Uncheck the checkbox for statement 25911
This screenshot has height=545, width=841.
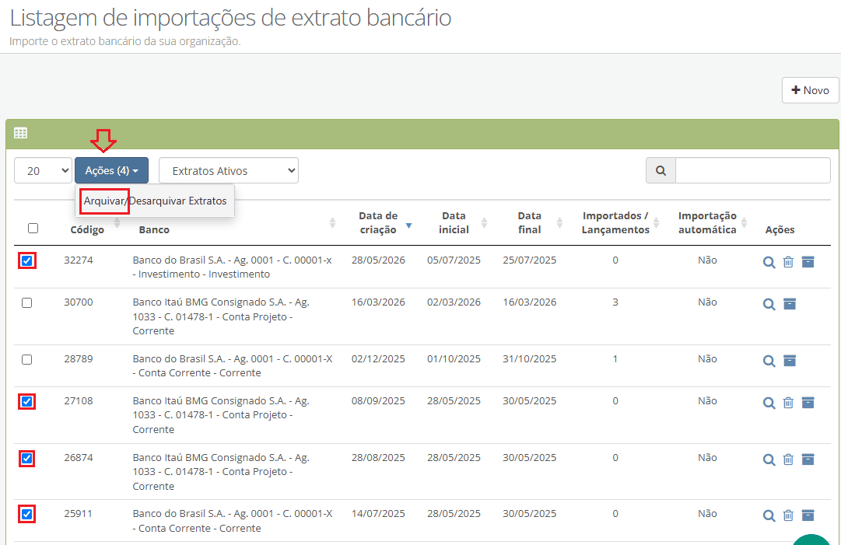click(26, 515)
